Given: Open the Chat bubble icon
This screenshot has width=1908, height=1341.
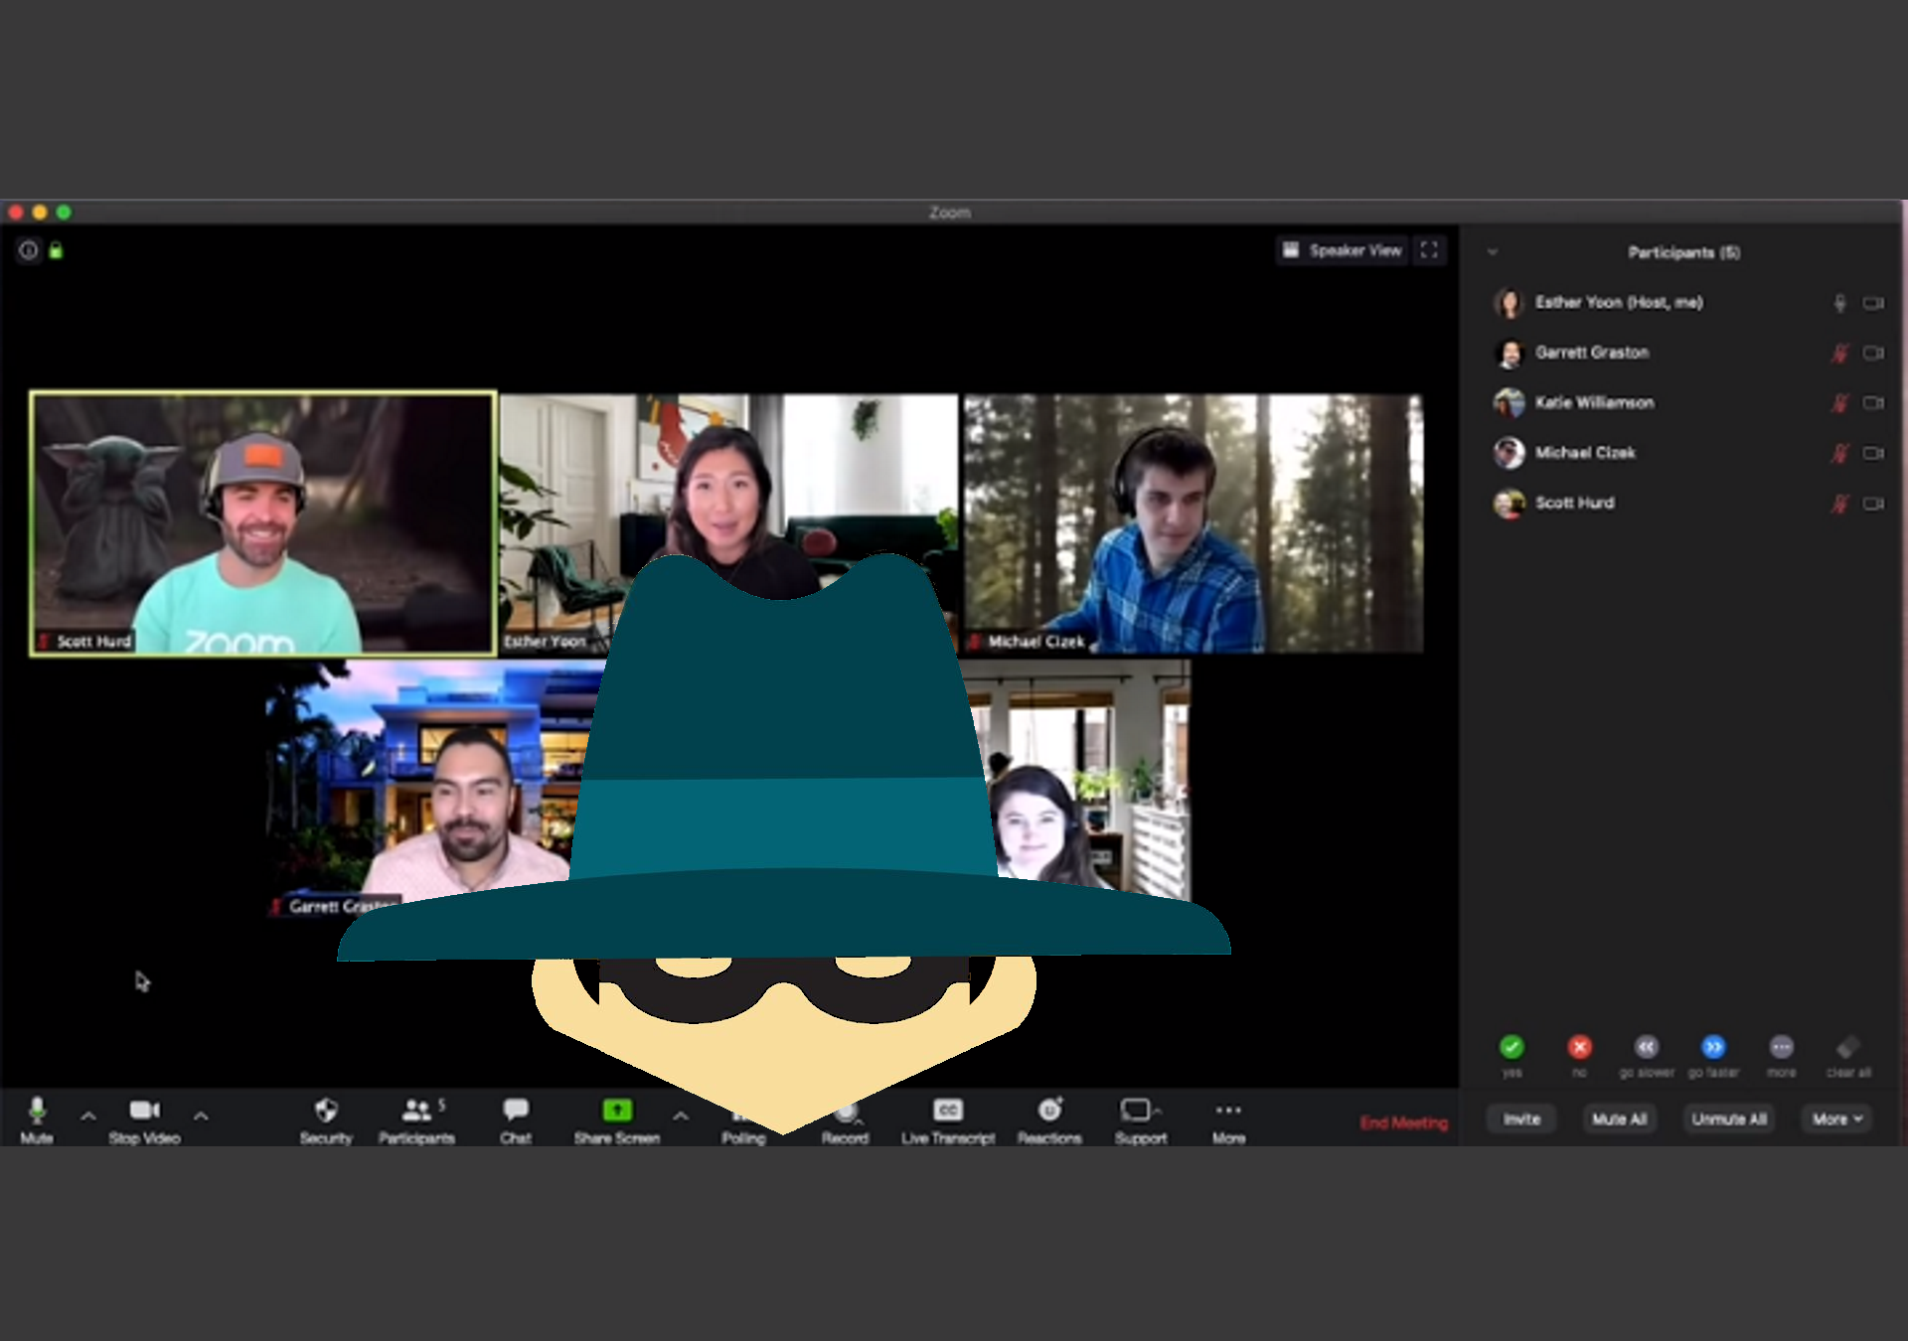Looking at the screenshot, I should (x=515, y=1111).
